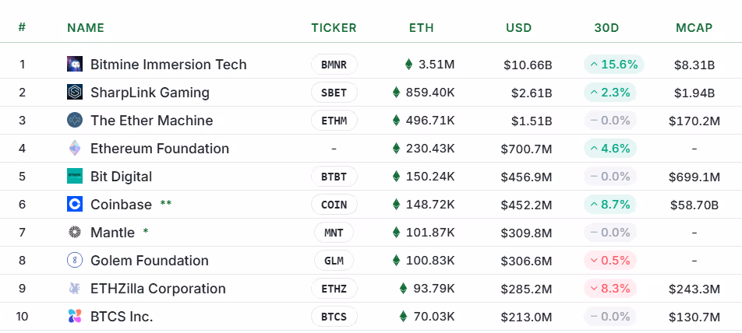Sort by the MCAP column header
The image size is (742, 333).
tap(694, 28)
